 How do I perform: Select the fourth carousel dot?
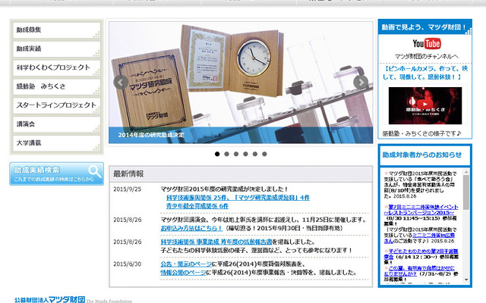(245, 154)
